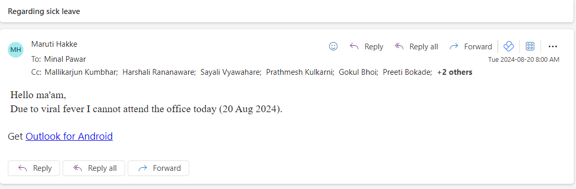
Task: Click the bottom Forward button
Action: [x=158, y=168]
